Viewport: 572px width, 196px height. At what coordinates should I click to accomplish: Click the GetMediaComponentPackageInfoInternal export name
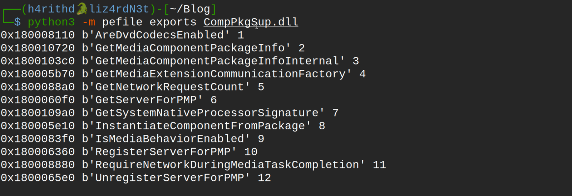[217, 61]
